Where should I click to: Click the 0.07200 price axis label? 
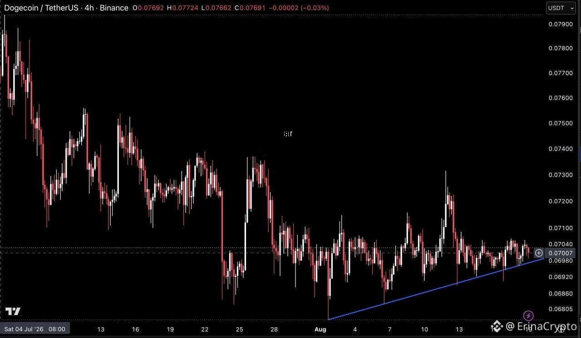pyautogui.click(x=561, y=201)
